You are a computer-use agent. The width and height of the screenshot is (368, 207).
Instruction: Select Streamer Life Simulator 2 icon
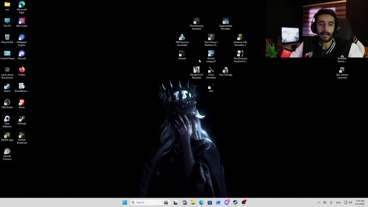240,40
